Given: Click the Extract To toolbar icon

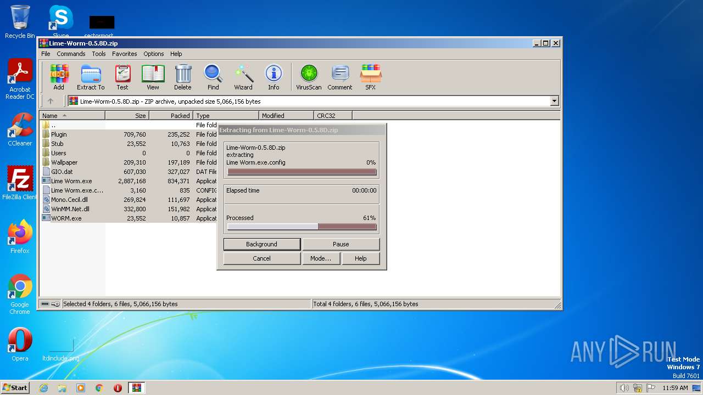Looking at the screenshot, I should click(x=91, y=77).
